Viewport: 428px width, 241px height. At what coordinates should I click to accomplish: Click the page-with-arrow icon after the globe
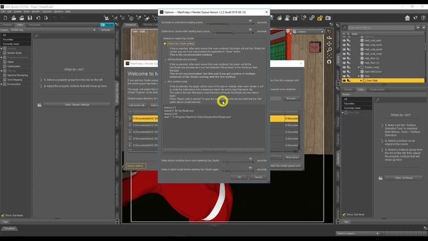coord(46,18)
